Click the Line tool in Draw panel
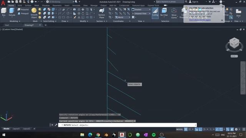 click(63, 13)
